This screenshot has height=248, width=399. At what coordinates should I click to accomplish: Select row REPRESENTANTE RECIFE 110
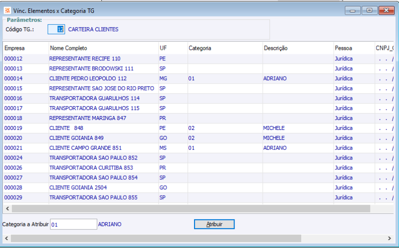tap(199, 59)
